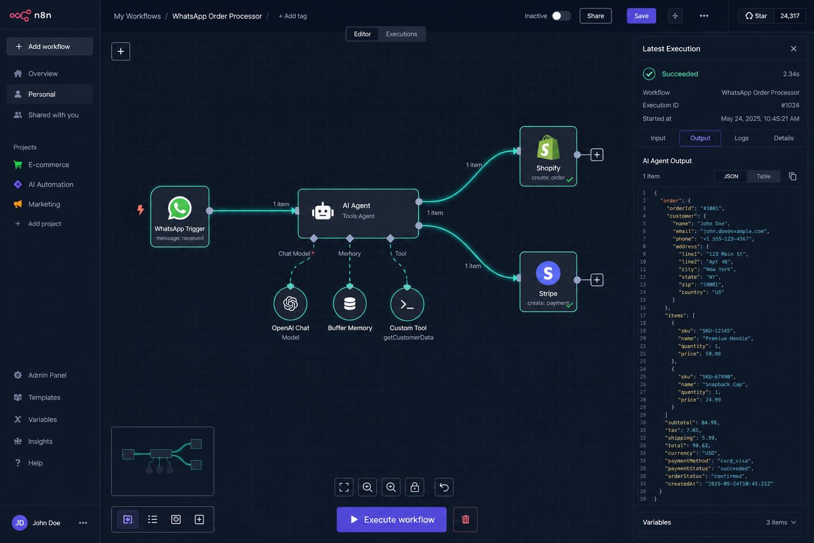Click the orange lightning trigger icon
814x543 pixels.
140,209
